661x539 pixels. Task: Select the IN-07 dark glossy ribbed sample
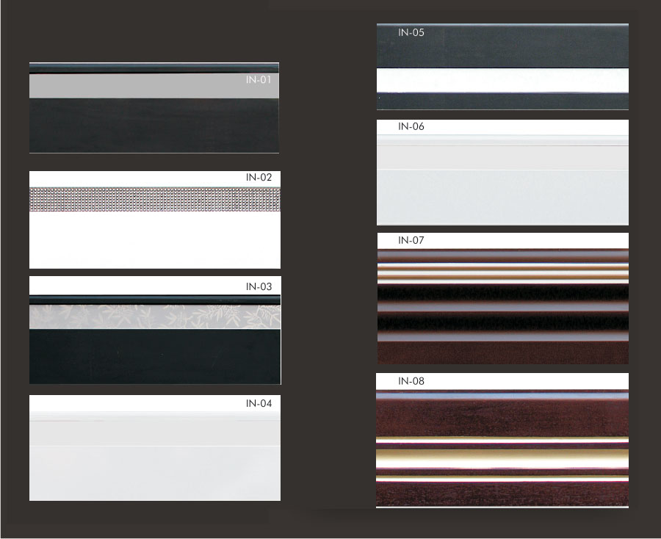click(x=502, y=298)
